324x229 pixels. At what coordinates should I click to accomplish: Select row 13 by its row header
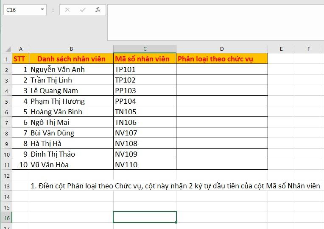pos(6,186)
